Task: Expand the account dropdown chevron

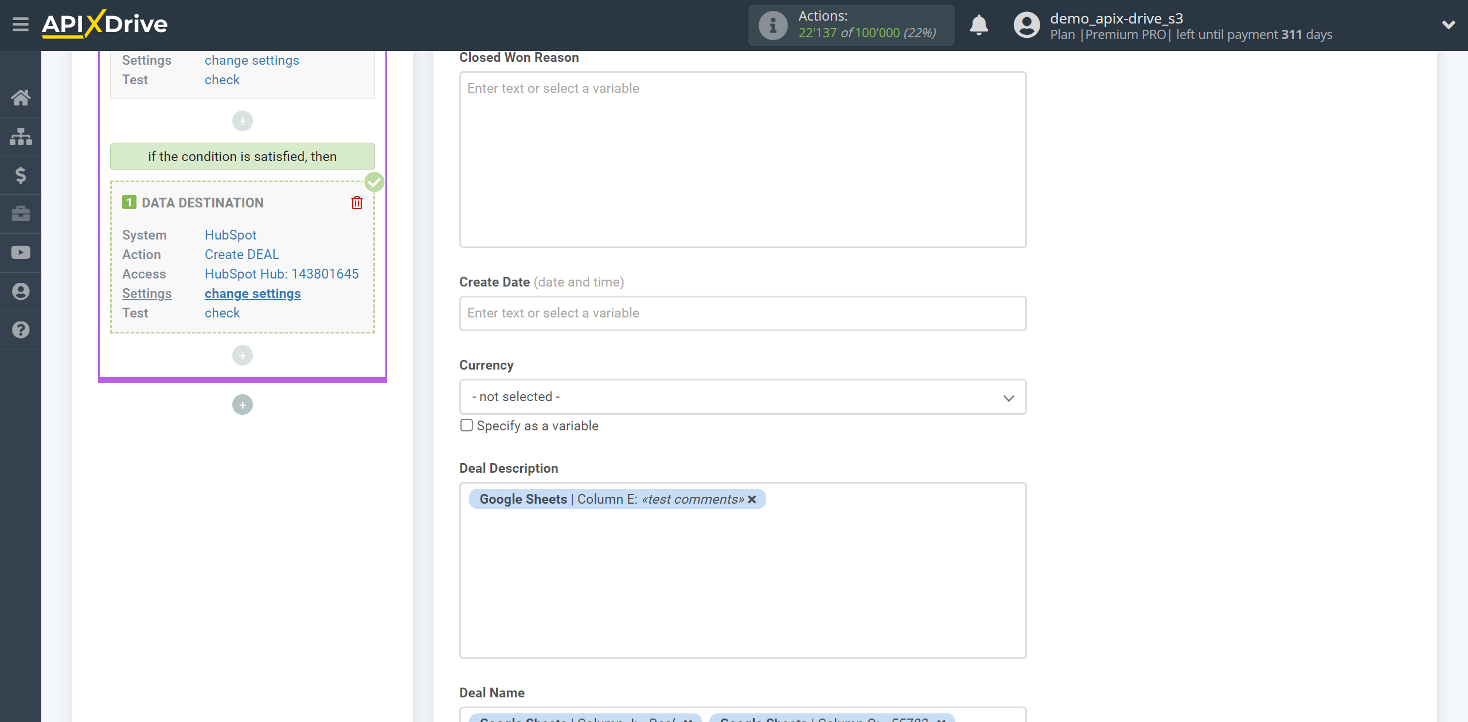Action: click(x=1448, y=25)
